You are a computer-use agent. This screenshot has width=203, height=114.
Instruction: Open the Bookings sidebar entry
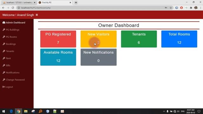tap(9, 44)
